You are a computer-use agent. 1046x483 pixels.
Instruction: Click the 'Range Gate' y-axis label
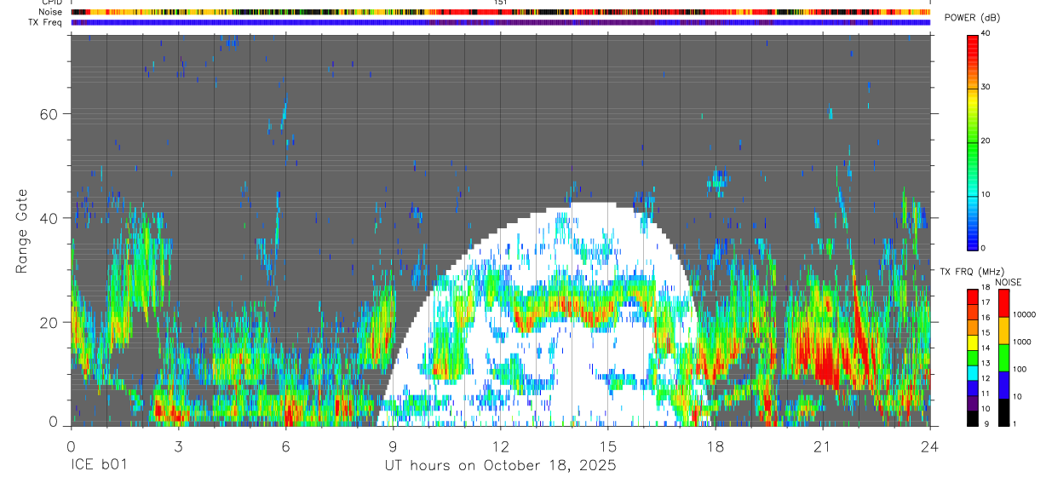pyautogui.click(x=21, y=231)
